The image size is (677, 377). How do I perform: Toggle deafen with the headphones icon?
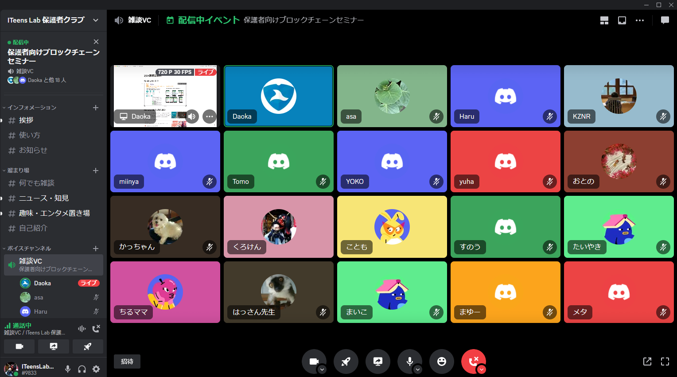click(82, 369)
